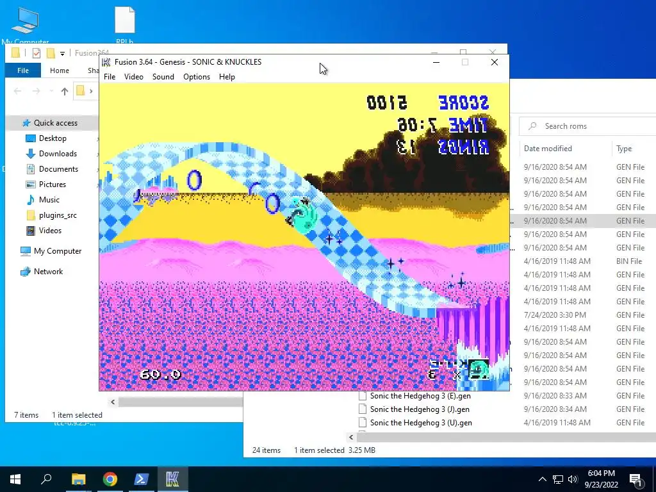This screenshot has width=656, height=492.
Task: Open plugins_src folder in navigation pane
Action: pos(58,215)
